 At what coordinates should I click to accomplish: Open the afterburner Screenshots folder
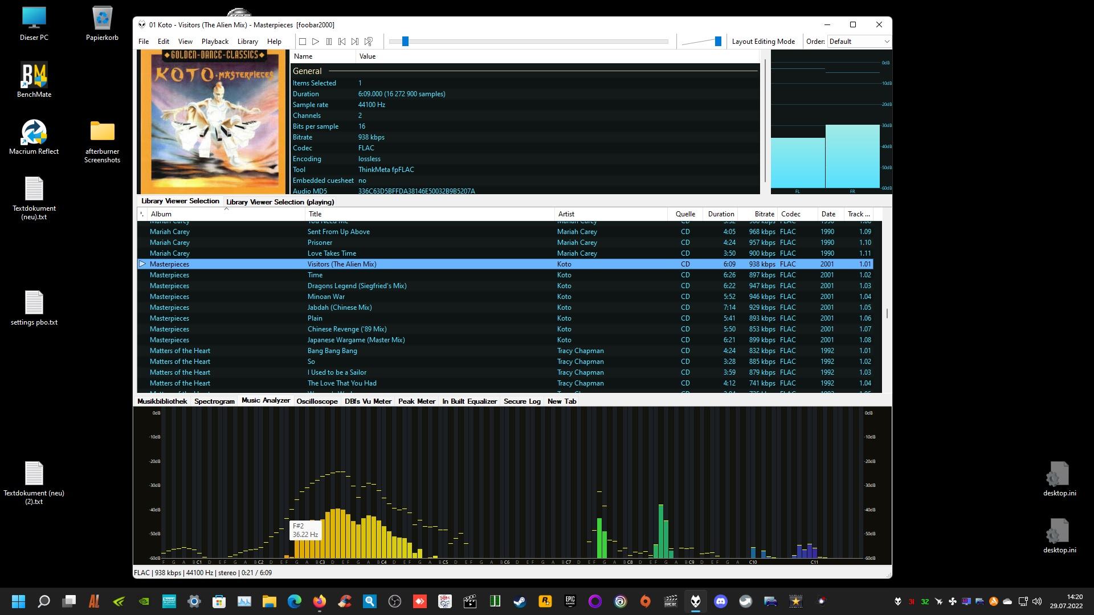[x=103, y=141]
